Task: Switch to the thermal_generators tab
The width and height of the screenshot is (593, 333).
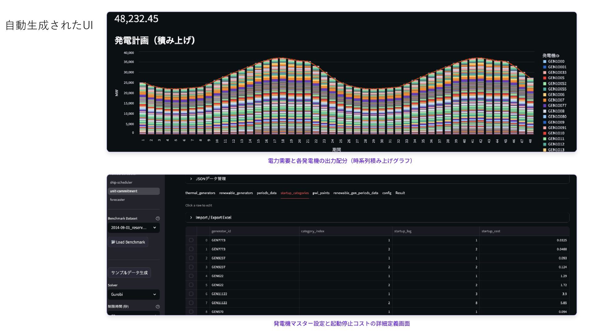Action: 200,193
